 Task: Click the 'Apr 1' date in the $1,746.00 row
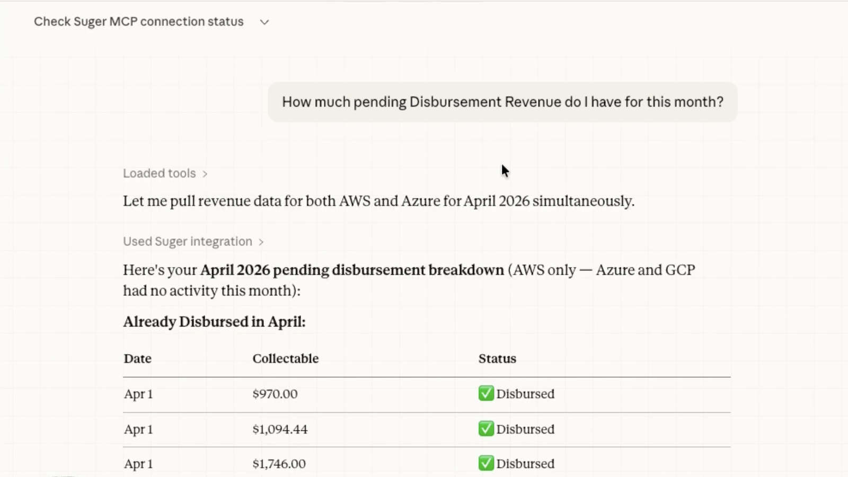tap(138, 464)
